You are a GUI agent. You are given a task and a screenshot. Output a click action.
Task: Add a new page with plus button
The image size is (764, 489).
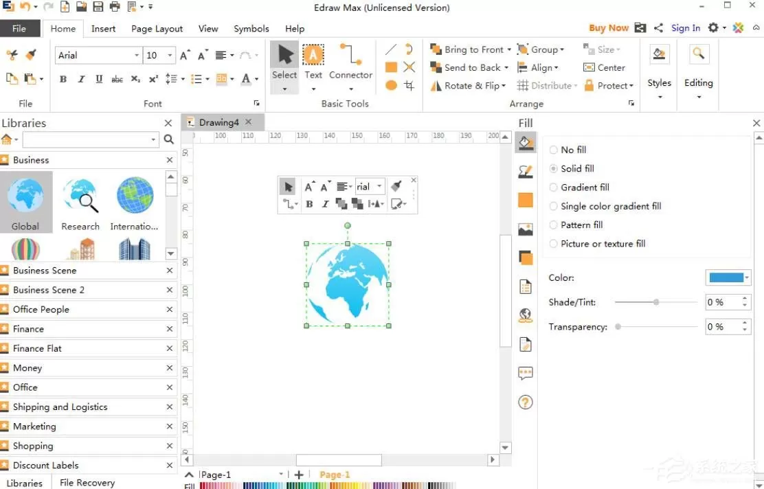[299, 475]
